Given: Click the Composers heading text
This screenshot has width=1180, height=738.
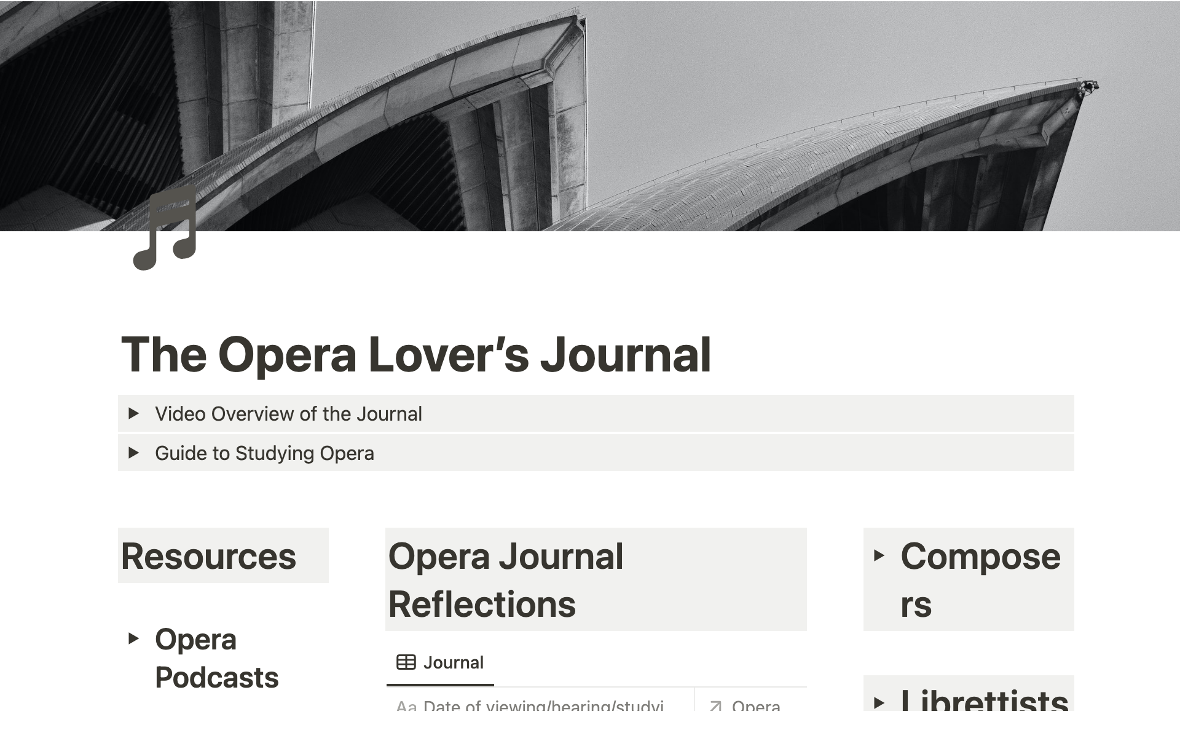Looking at the screenshot, I should click(x=980, y=579).
